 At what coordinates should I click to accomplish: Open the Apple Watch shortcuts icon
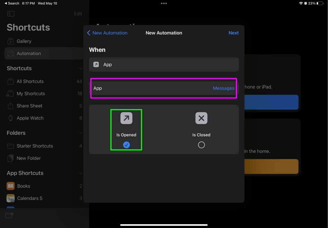[11, 118]
